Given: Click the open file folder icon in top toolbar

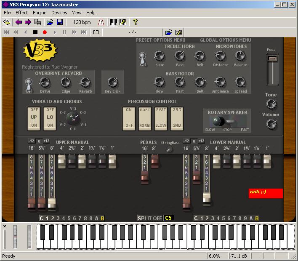Looking at the screenshot, I should (x=50, y=22).
